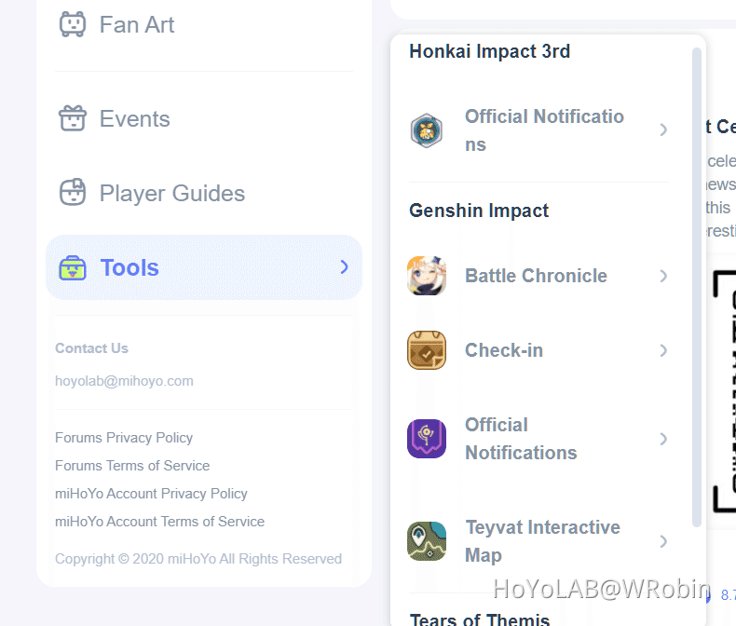Viewport: 736px width, 626px height.
Task: Open the Forums Privacy Policy link
Action: 124,438
